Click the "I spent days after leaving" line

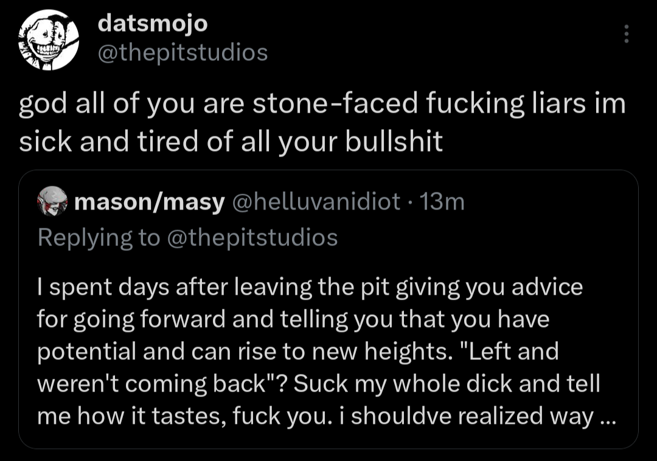coord(310,287)
